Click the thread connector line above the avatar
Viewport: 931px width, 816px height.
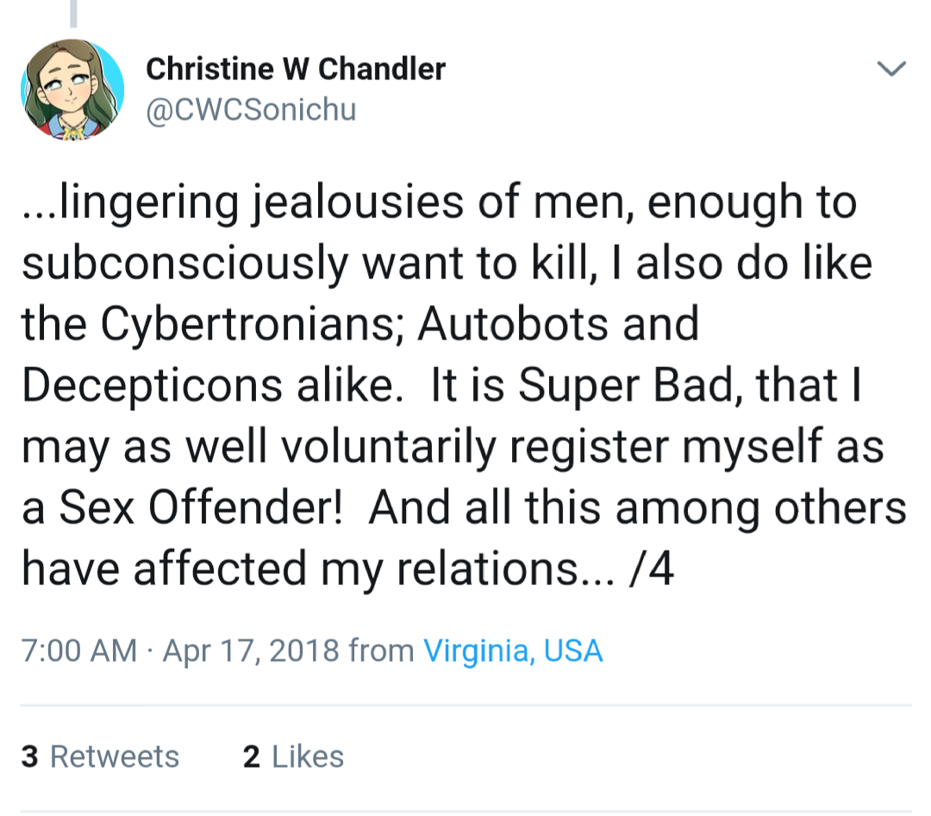tap(73, 13)
